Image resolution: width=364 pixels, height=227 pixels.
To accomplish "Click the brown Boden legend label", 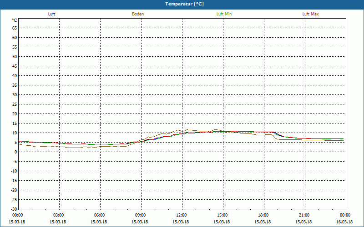I will coord(138,14).
